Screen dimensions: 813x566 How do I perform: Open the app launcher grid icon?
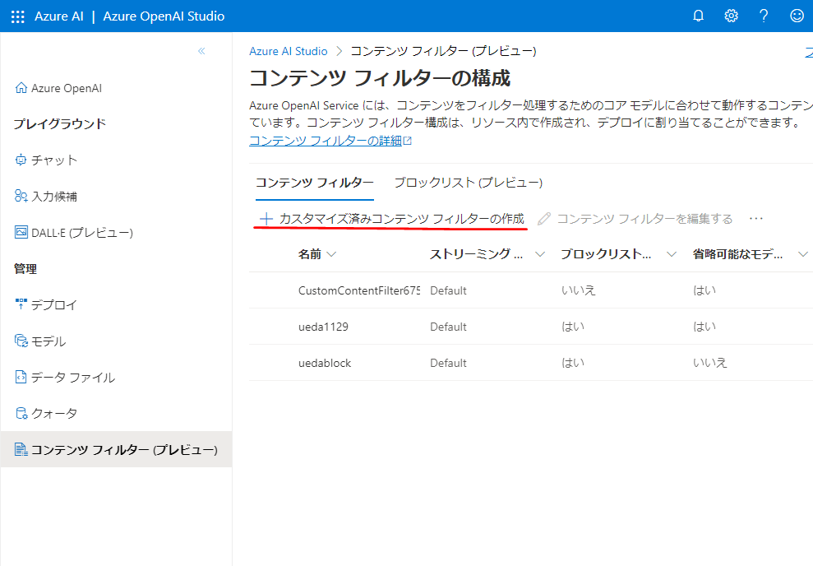pyautogui.click(x=17, y=16)
